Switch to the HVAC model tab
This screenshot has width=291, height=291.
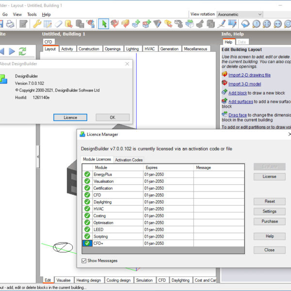[149, 49]
